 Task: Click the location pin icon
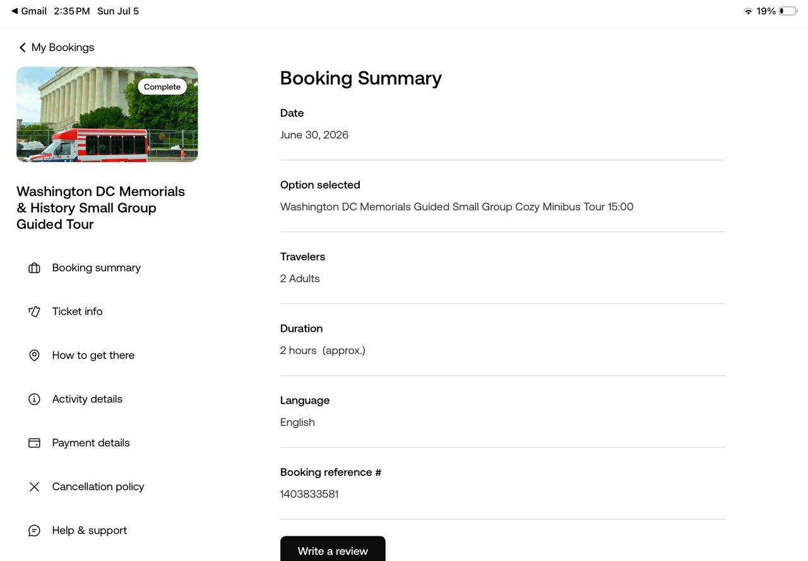pos(34,355)
